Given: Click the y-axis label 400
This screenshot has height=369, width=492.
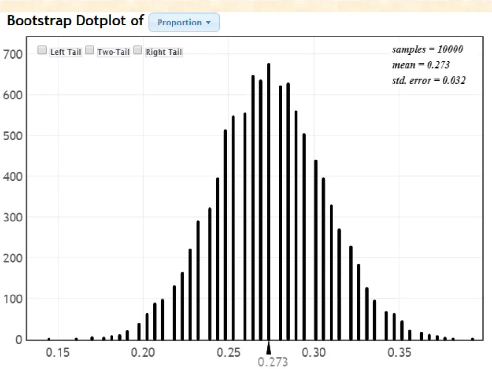Looking at the screenshot, I should [x=13, y=177].
